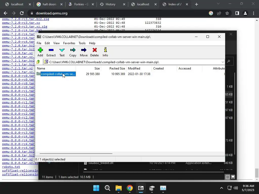Open Chrome three-dot menu

[x=253, y=13]
